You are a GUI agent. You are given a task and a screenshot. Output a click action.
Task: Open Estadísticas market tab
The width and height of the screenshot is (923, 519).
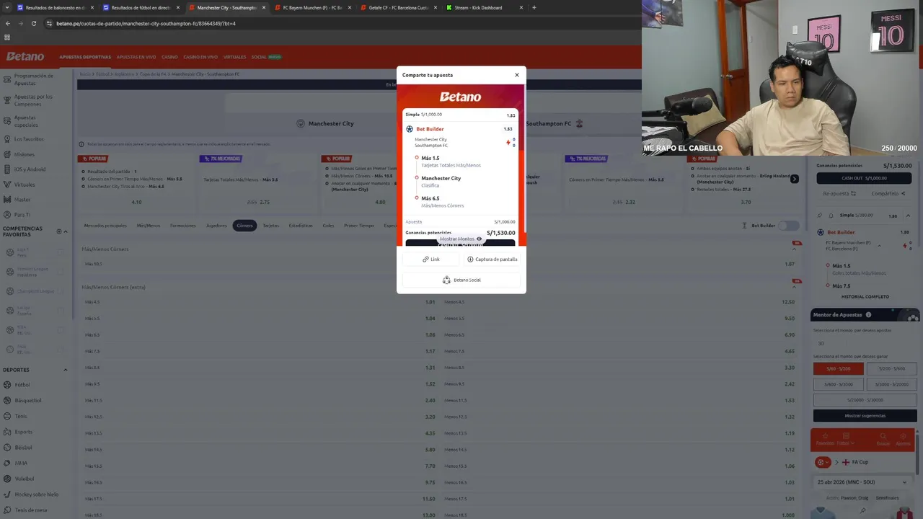[301, 226]
